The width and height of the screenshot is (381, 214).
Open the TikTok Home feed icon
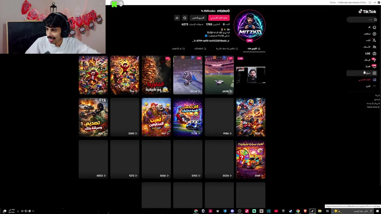[x=374, y=27]
